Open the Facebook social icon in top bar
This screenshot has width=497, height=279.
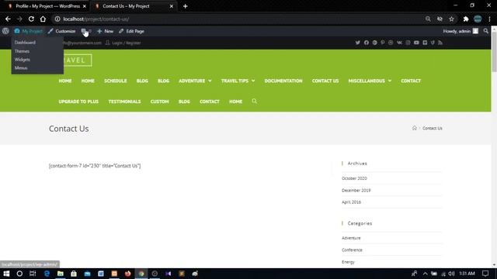point(366,43)
